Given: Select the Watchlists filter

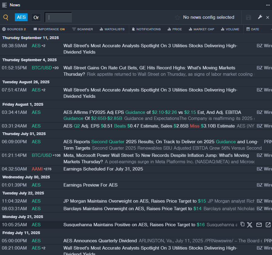Looking at the screenshot, I should click(x=112, y=29).
